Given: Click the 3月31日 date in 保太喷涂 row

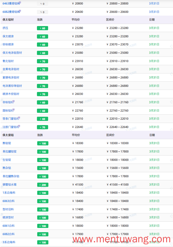Looking at the screenshot, I should [x=154, y=36].
